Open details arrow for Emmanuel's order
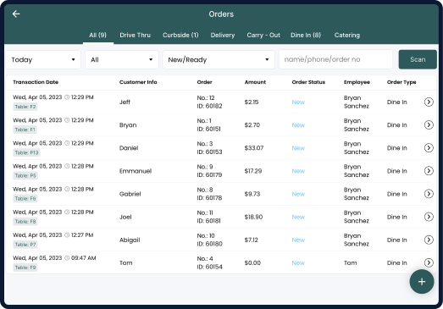The width and height of the screenshot is (443, 309). pos(429,171)
